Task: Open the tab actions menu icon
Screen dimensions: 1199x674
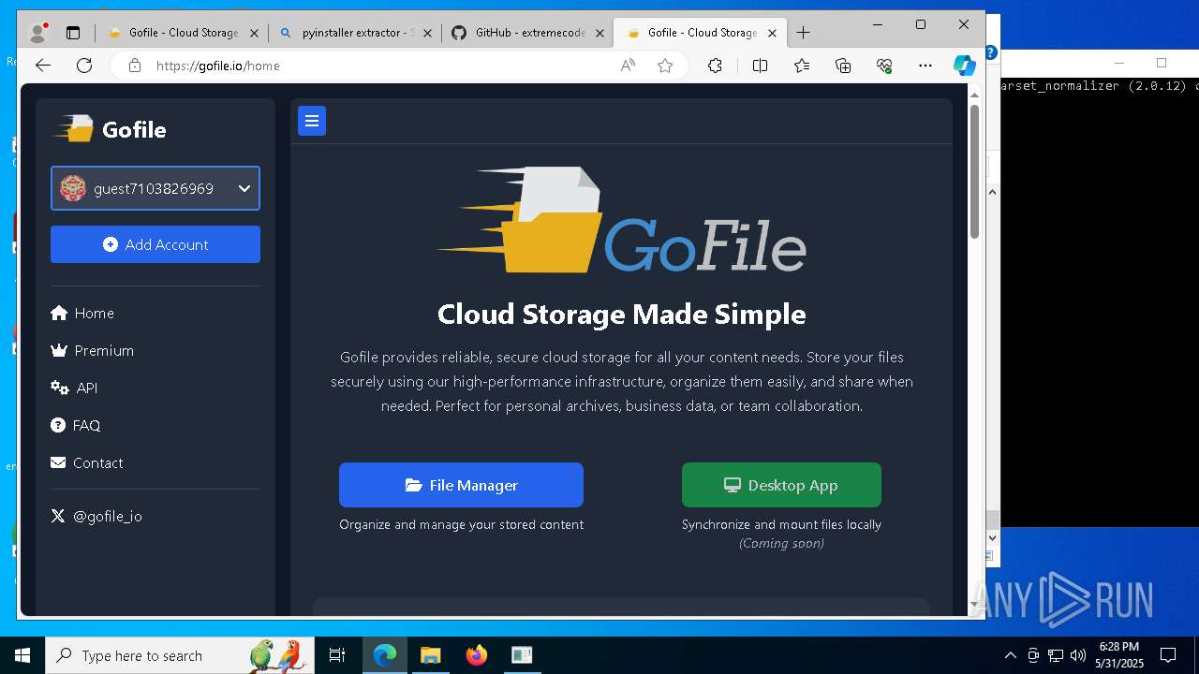Action: click(73, 33)
